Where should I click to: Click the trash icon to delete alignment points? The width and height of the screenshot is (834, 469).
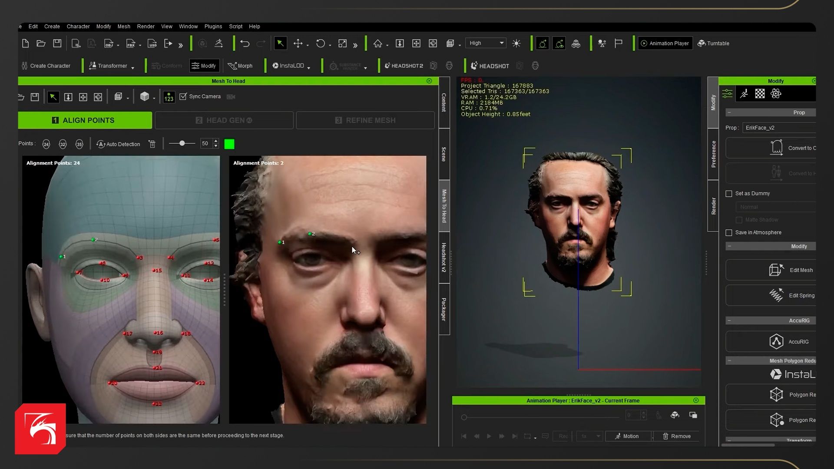[x=152, y=144]
